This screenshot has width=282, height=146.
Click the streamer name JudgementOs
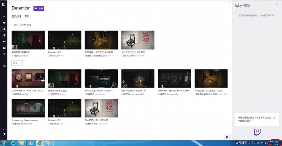(x=172, y=94)
